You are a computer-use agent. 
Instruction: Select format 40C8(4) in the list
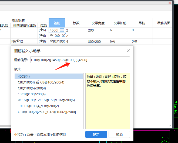pyautogui.click(x=49, y=76)
